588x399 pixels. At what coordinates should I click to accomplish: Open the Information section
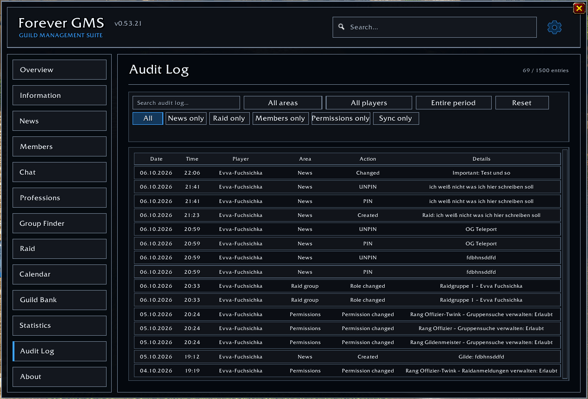click(60, 95)
